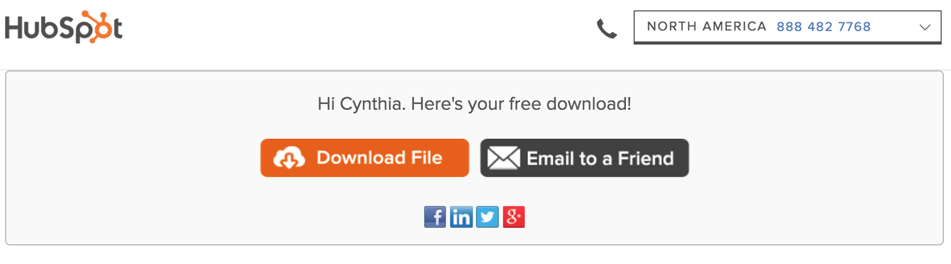The width and height of the screenshot is (951, 264).
Task: Share on Twitter
Action: pos(487,217)
